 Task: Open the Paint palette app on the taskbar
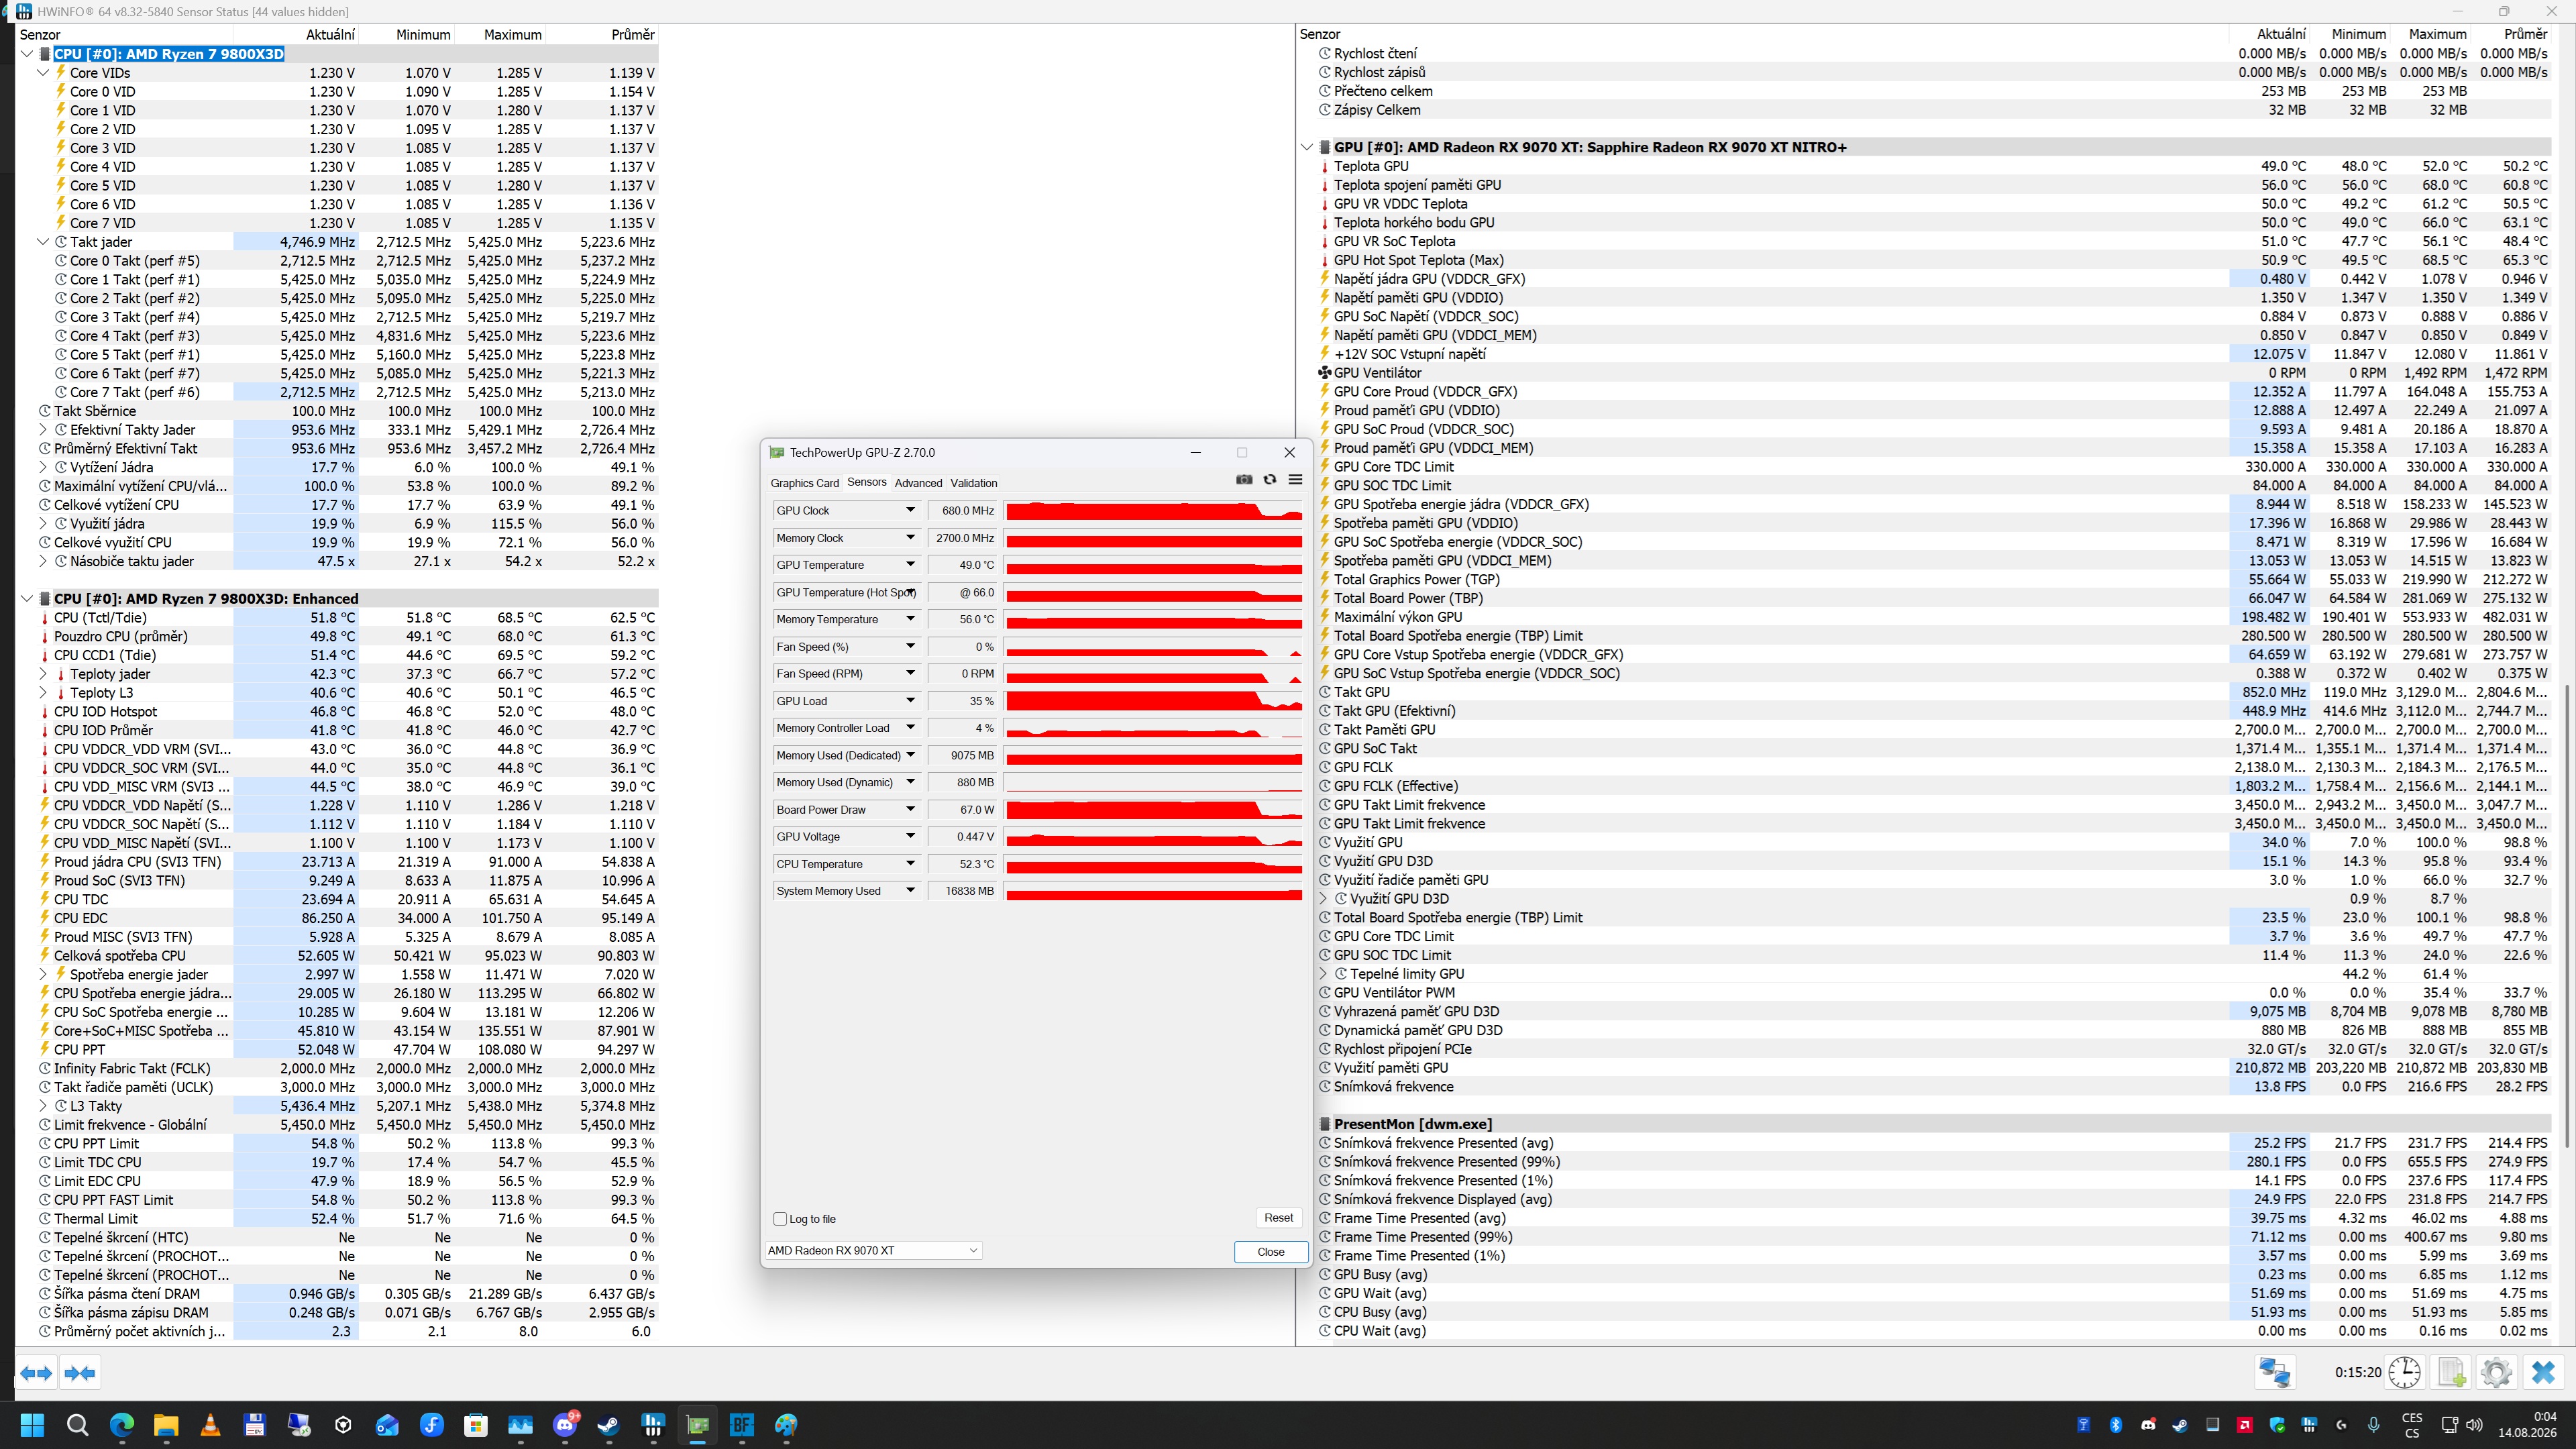(786, 1425)
